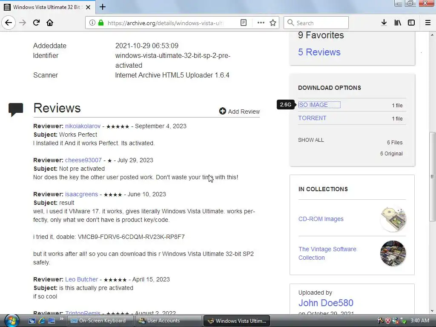Click Internet Archive HTML5 Uploader 1.6.4 value
The image size is (436, 327).
172,75
